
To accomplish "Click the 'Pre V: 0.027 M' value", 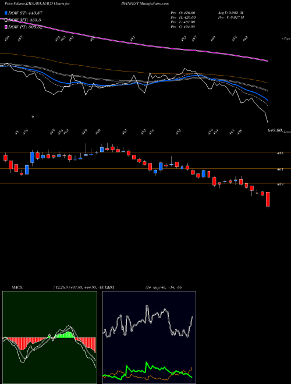I will pyautogui.click(x=230, y=17).
